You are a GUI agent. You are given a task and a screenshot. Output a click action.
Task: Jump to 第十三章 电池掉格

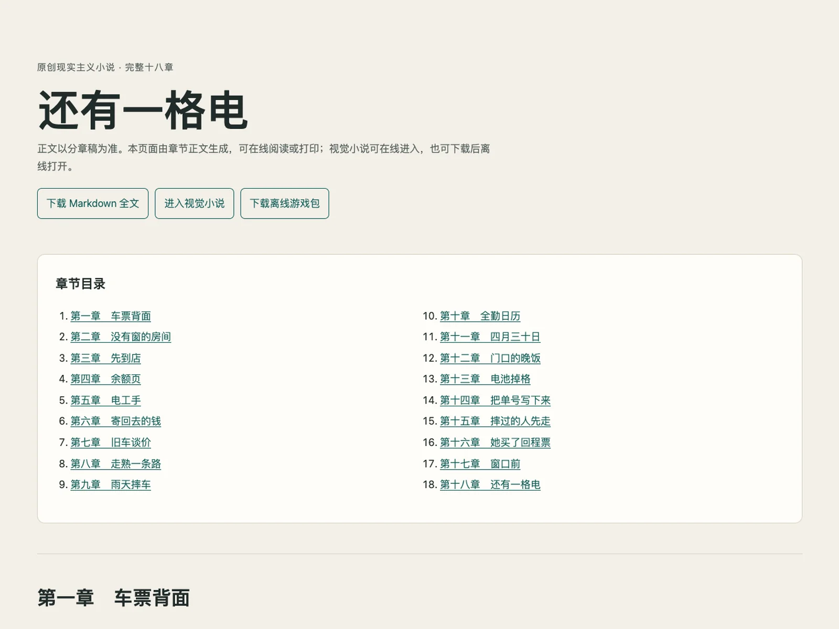(485, 379)
